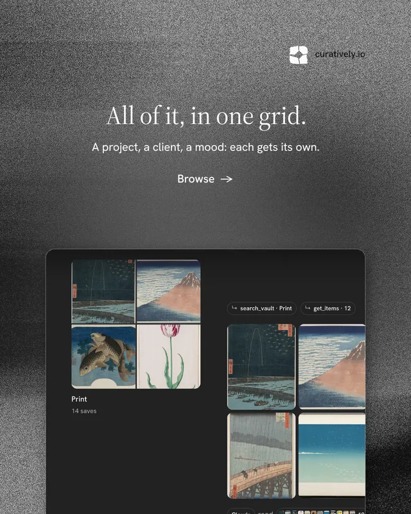Click the 'All of it, in one grid.' headline
The height and width of the screenshot is (514, 411).
coord(206,116)
